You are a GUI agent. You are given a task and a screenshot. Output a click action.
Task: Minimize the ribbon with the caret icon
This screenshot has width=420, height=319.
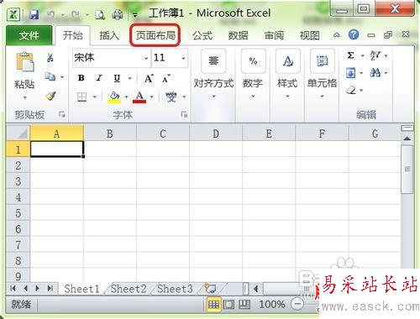click(x=337, y=35)
